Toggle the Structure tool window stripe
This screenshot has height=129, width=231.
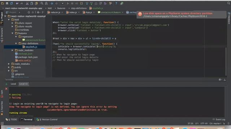coord(2,35)
